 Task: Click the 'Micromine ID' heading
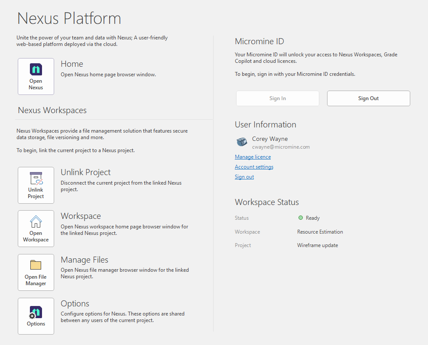[259, 41]
